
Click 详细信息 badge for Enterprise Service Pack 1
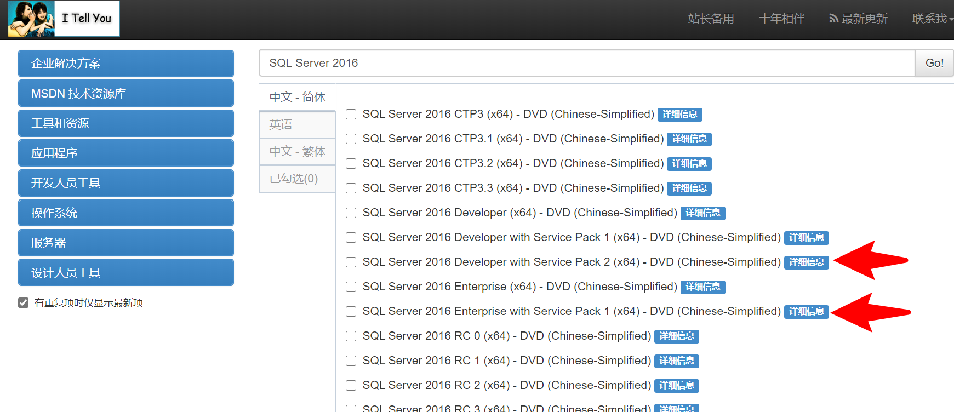click(x=806, y=312)
